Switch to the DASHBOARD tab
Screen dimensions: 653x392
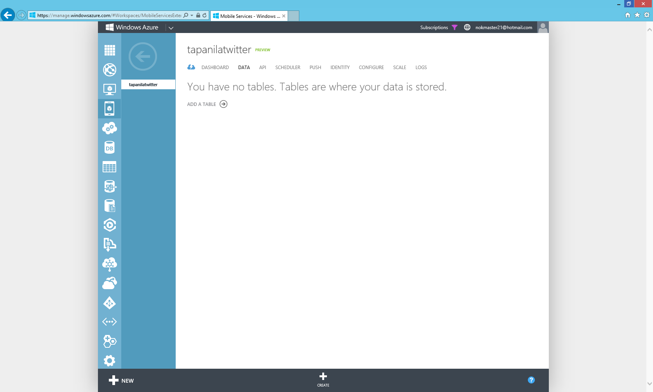(215, 68)
